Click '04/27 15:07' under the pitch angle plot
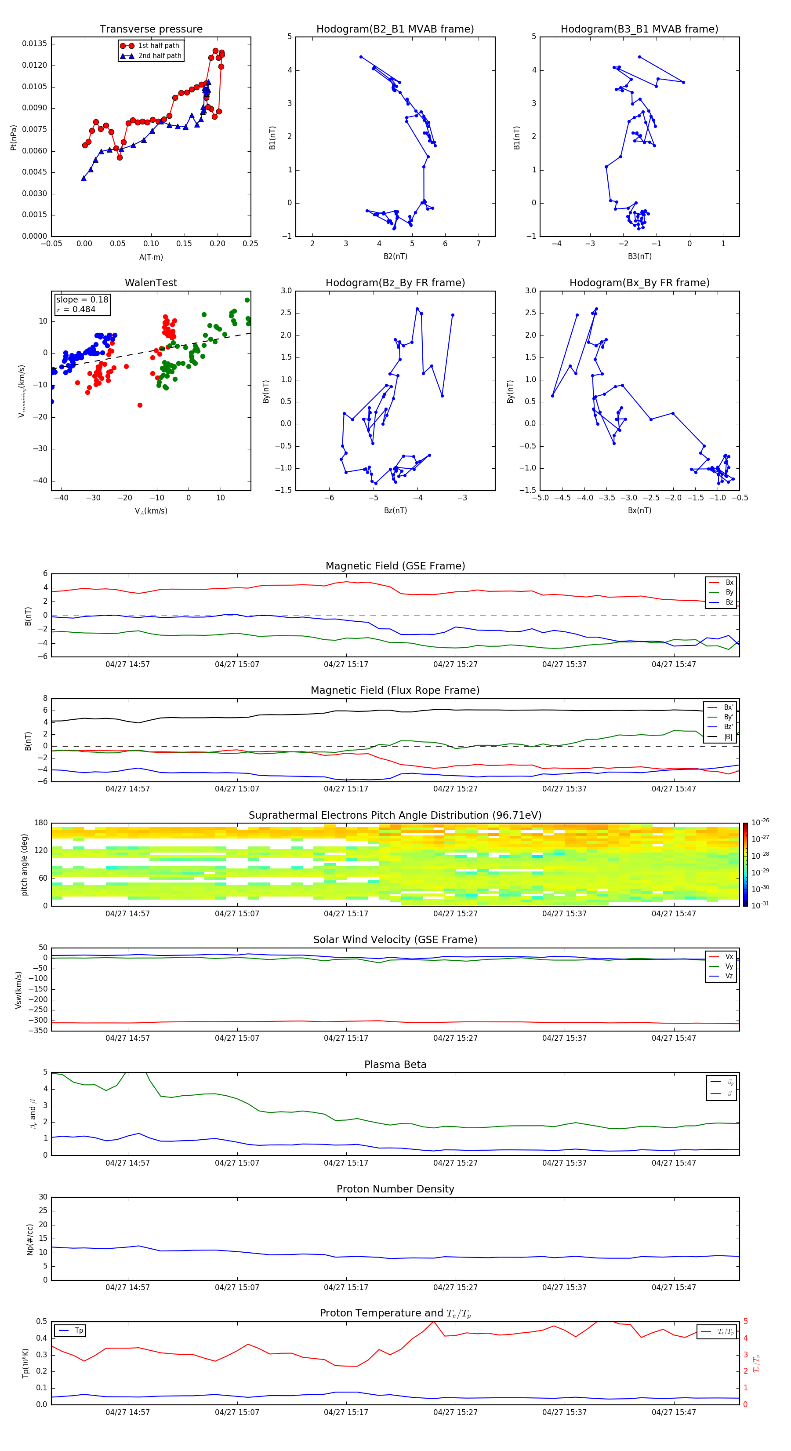 pos(237,914)
